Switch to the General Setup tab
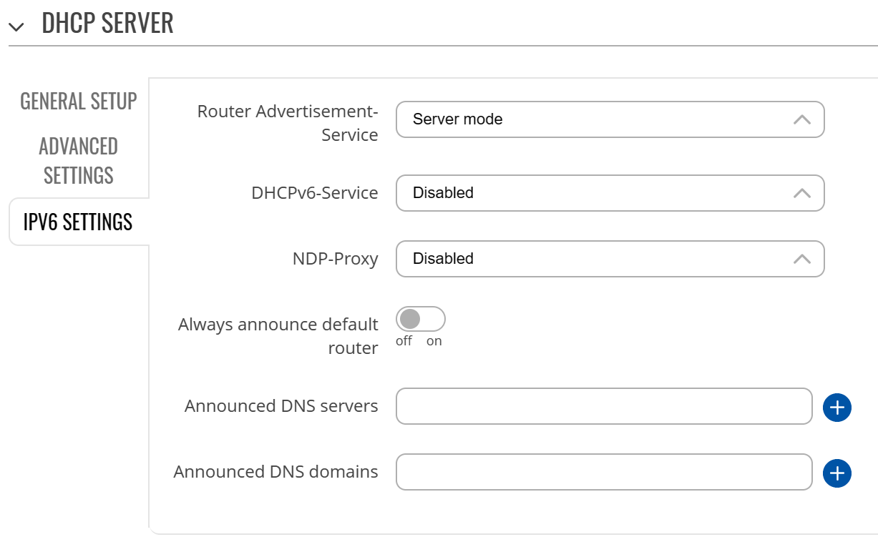Screen dimensions: 878x542 click(x=78, y=102)
